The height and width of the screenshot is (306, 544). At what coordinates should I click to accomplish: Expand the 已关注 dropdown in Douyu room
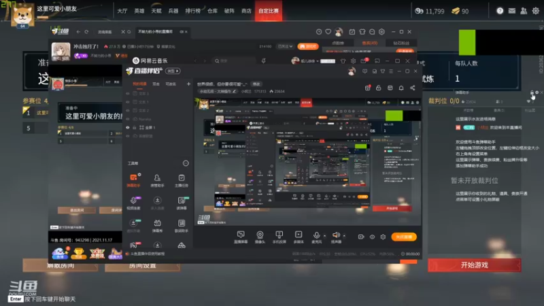tap(285, 46)
